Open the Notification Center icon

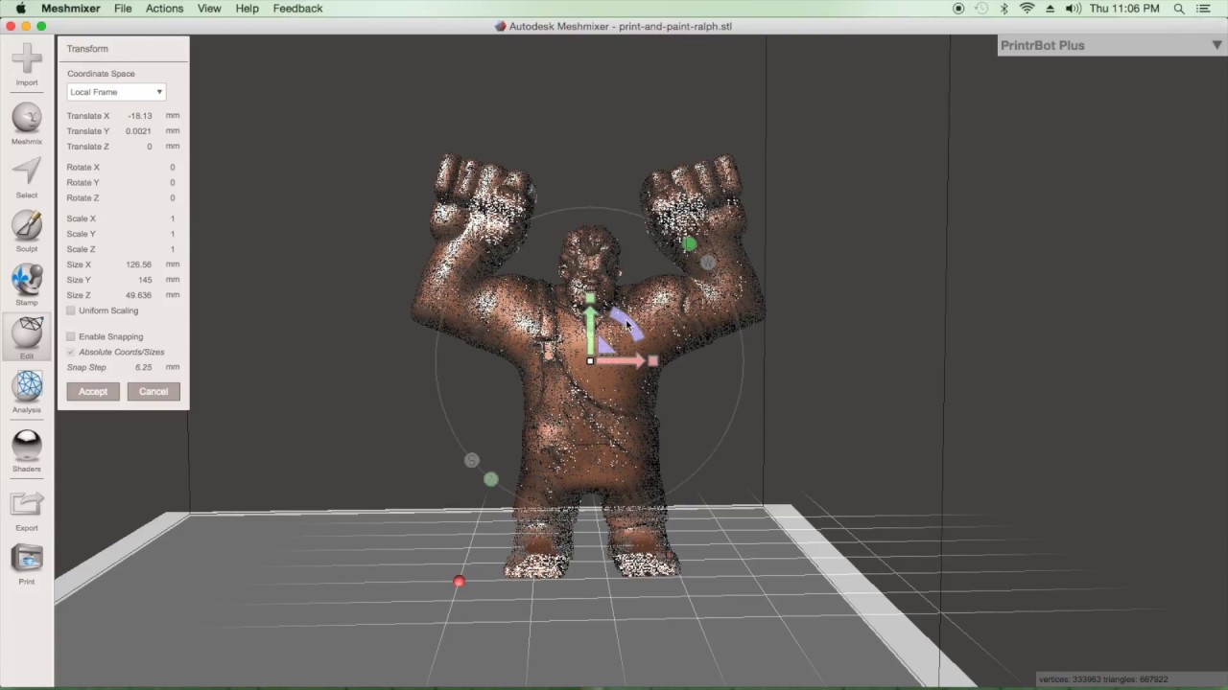coord(1203,9)
